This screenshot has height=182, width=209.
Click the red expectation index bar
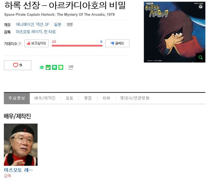pos(77,46)
